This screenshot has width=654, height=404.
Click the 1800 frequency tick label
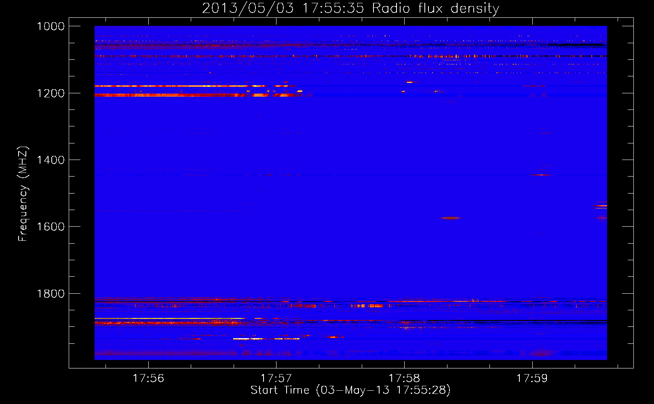tap(51, 294)
